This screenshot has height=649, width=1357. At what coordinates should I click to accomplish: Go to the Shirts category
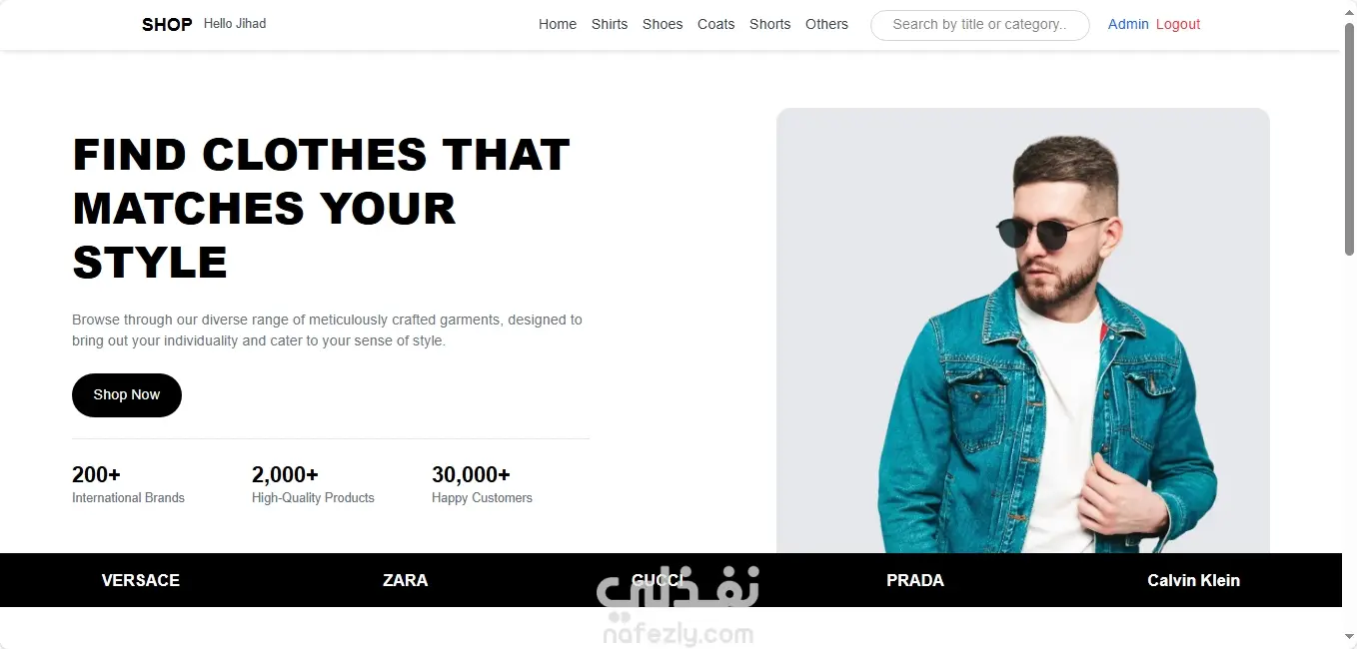(x=610, y=24)
